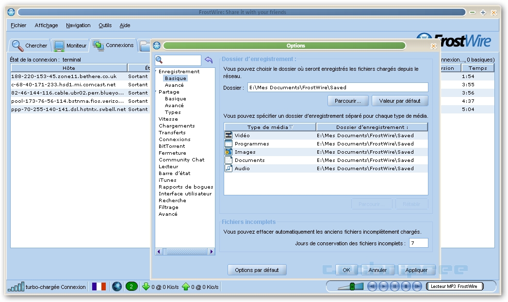Click the Parcourir... button next to Dossier
The image size is (508, 302).
pyautogui.click(x=348, y=101)
